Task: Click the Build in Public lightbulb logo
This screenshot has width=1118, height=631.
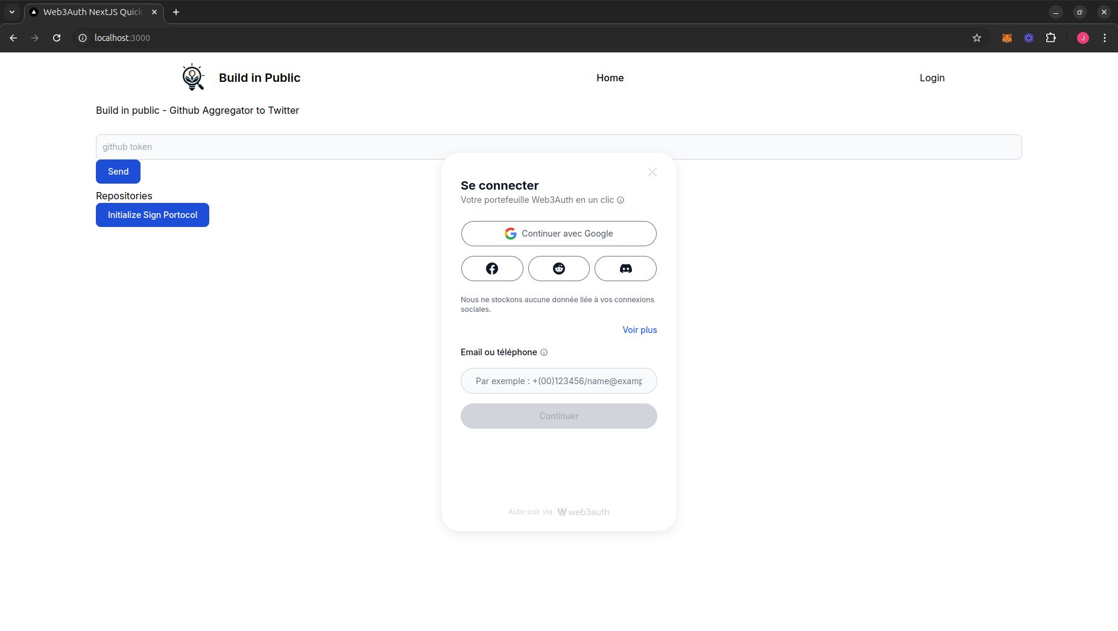Action: (193, 77)
